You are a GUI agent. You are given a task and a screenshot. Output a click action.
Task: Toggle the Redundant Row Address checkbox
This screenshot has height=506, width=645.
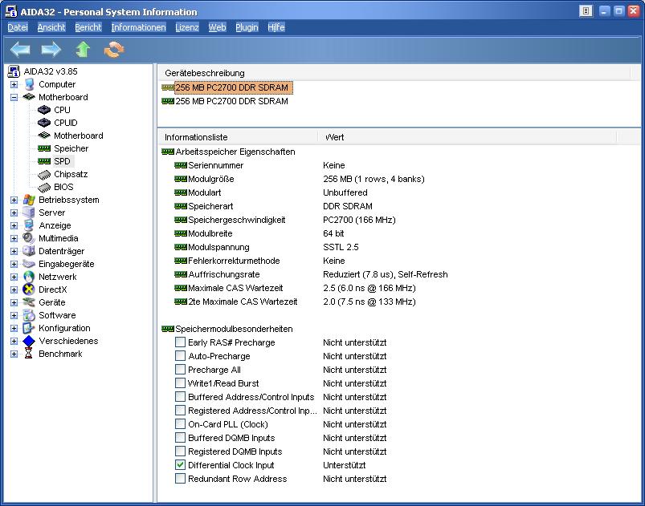click(180, 479)
